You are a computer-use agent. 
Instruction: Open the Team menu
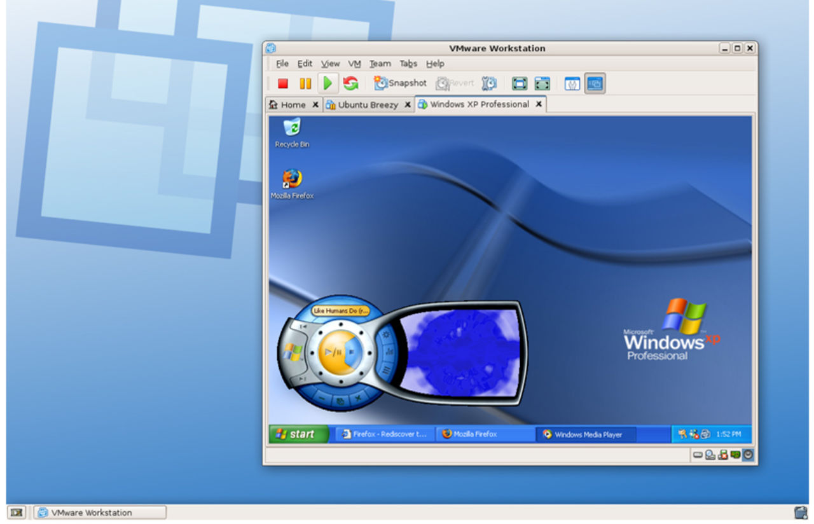click(x=380, y=64)
